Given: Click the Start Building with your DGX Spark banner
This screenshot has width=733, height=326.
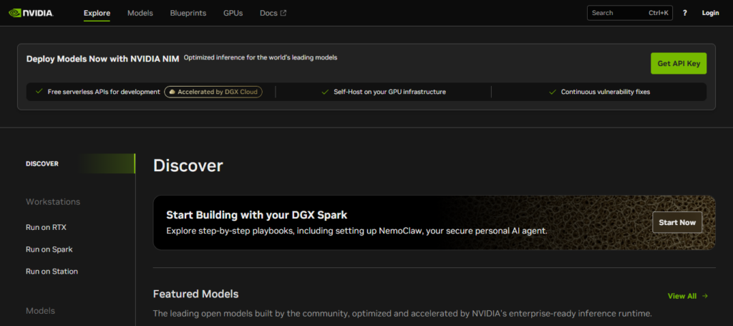Looking at the screenshot, I should click(x=435, y=223).
